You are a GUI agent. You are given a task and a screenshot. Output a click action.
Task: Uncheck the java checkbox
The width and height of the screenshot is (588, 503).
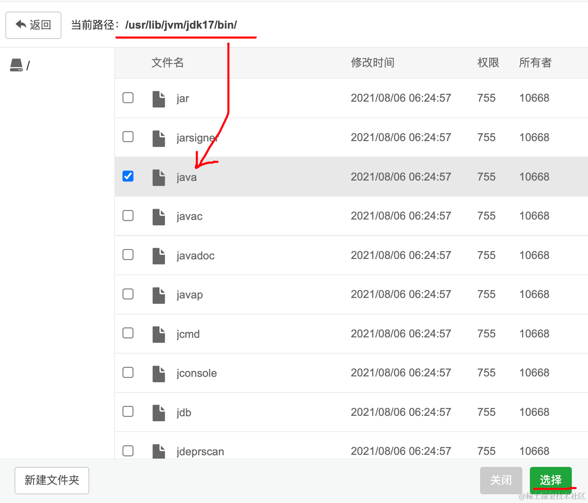[128, 176]
